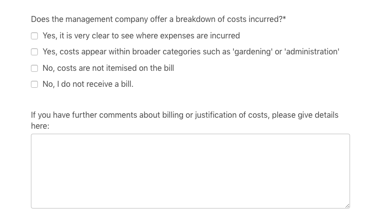The image size is (368, 221).
Task: Tick the 'No, I do not receive a bill' checkbox
Action: (x=34, y=84)
